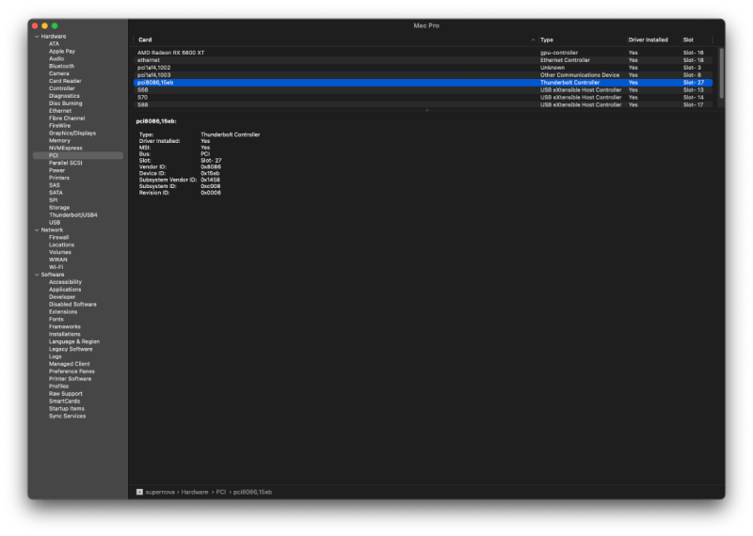The height and width of the screenshot is (536, 753).
Task: Open Developer under Software
Action: click(62, 297)
